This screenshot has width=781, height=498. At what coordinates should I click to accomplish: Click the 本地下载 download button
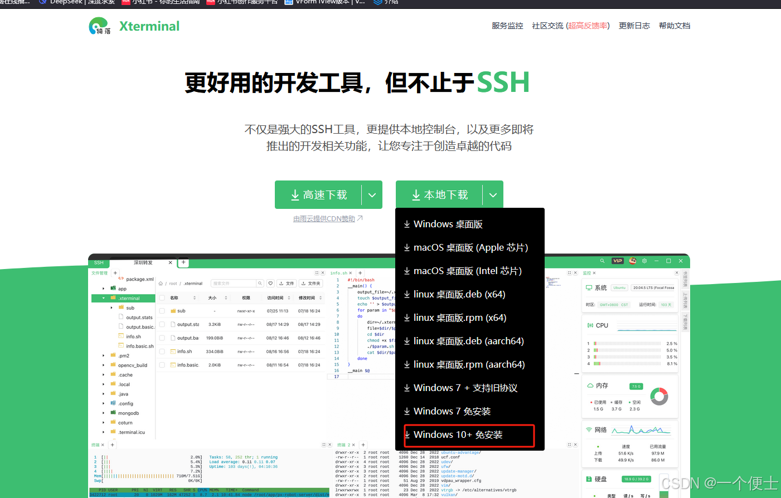pyautogui.click(x=439, y=195)
